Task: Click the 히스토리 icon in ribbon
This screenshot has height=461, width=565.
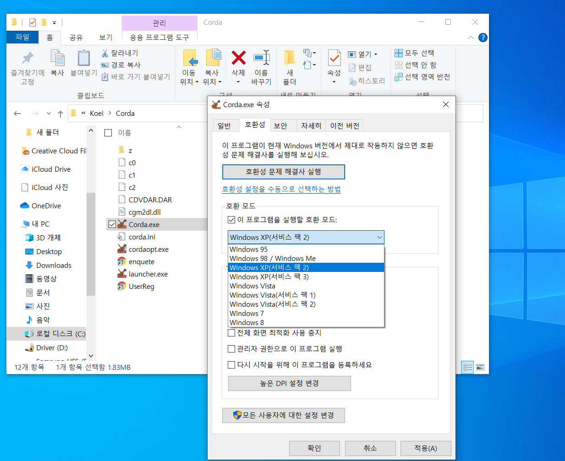Action: [352, 81]
